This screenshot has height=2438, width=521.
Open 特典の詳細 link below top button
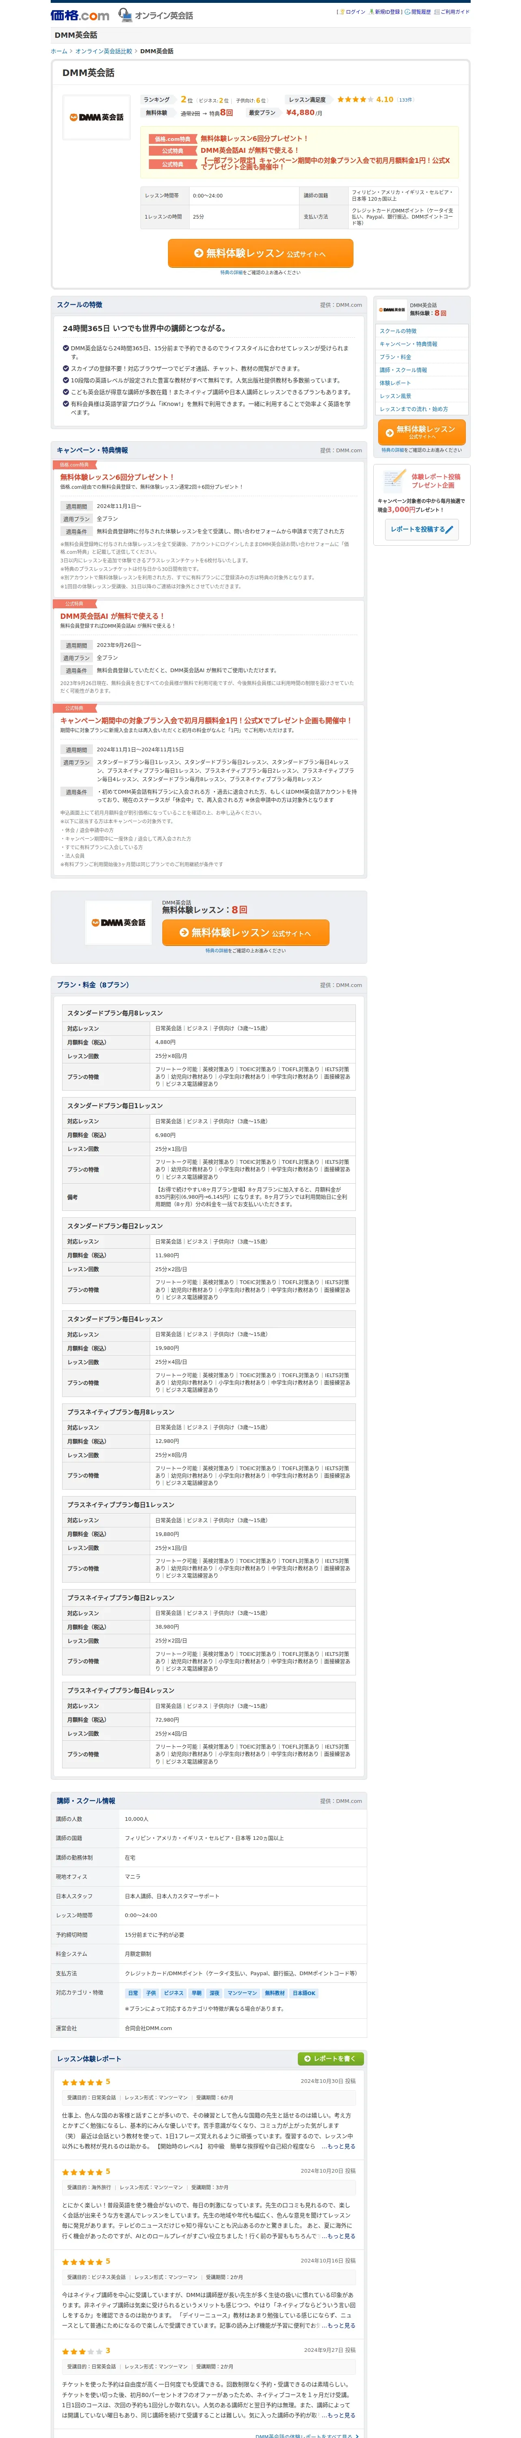[x=232, y=273]
